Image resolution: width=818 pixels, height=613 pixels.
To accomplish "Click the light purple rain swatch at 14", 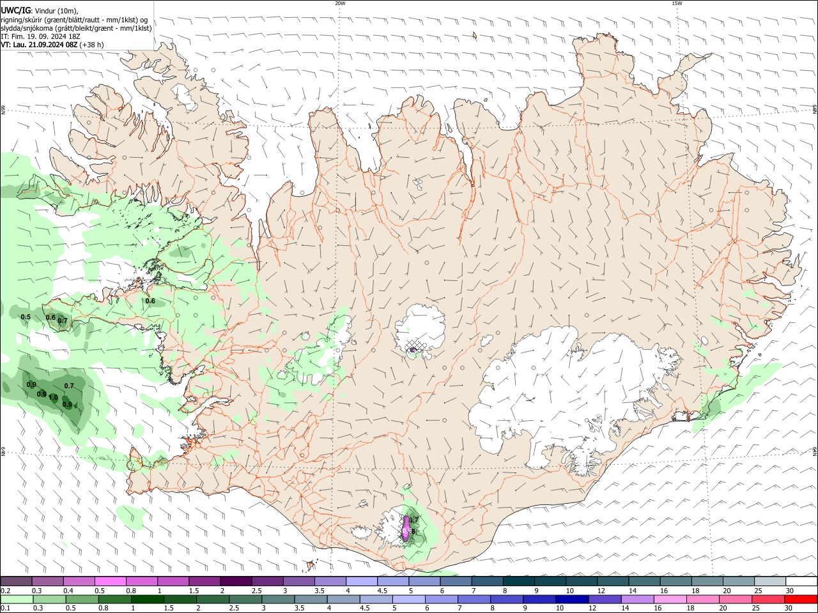I will click(637, 599).
